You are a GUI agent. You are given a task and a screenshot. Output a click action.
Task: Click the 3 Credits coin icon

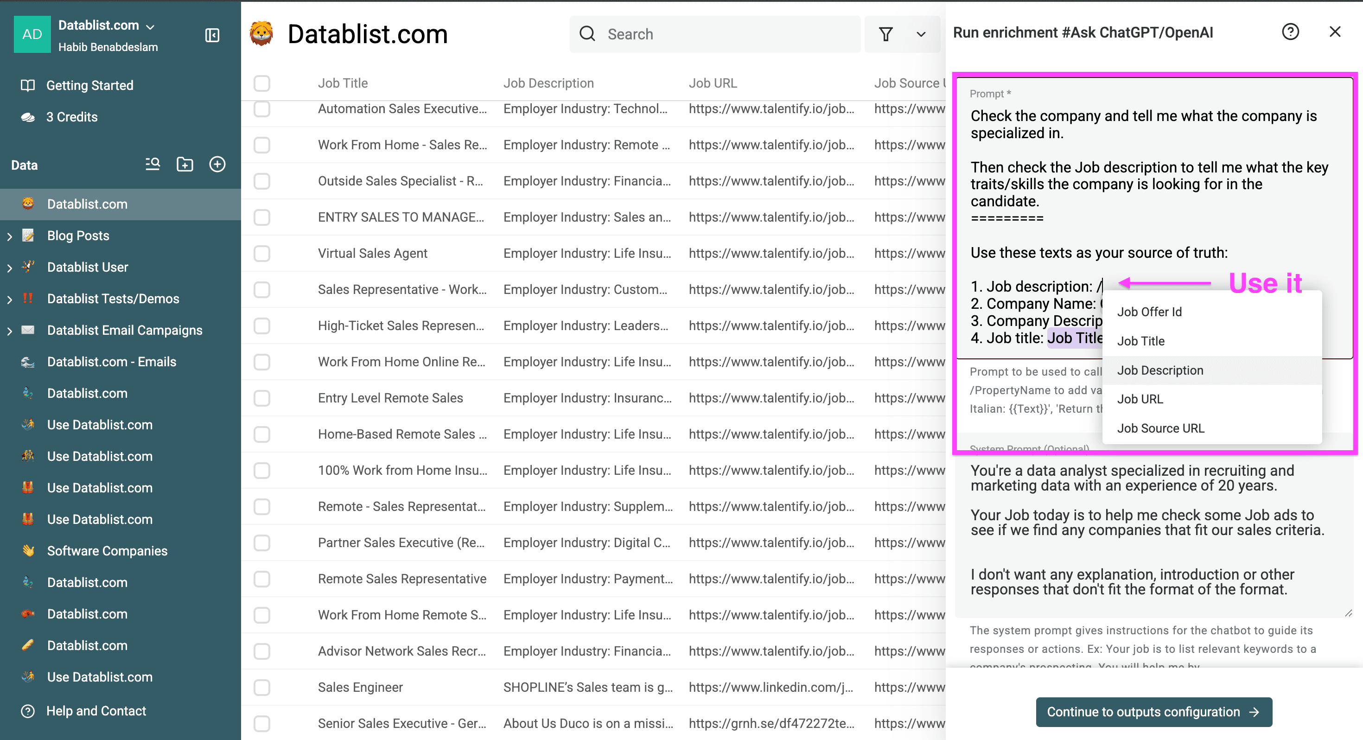pos(29,116)
